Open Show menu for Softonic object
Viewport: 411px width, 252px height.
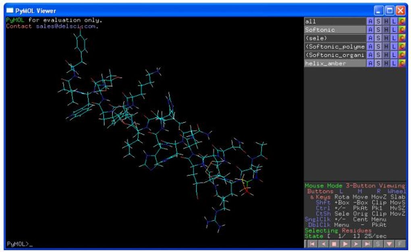tap(378, 29)
